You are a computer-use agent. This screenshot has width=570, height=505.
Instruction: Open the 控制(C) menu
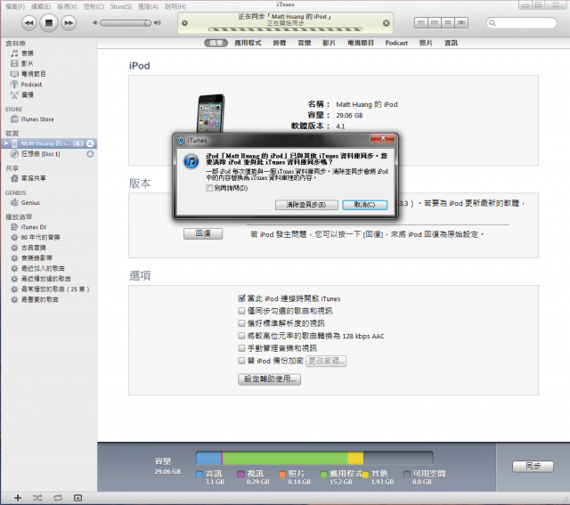pos(94,6)
